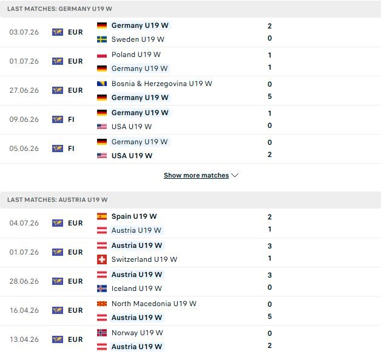Open Norway U19 W 13.04.26 match row
The image size is (381, 354).
190,339
